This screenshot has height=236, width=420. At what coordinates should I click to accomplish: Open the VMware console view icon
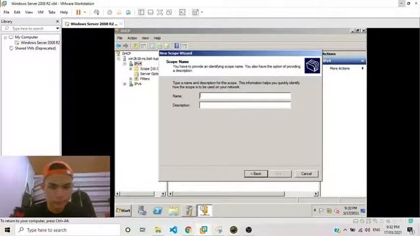[x=182, y=12]
